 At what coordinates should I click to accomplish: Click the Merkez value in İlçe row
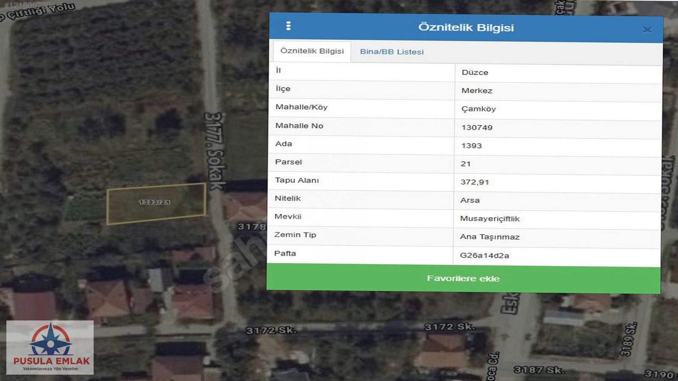[477, 91]
